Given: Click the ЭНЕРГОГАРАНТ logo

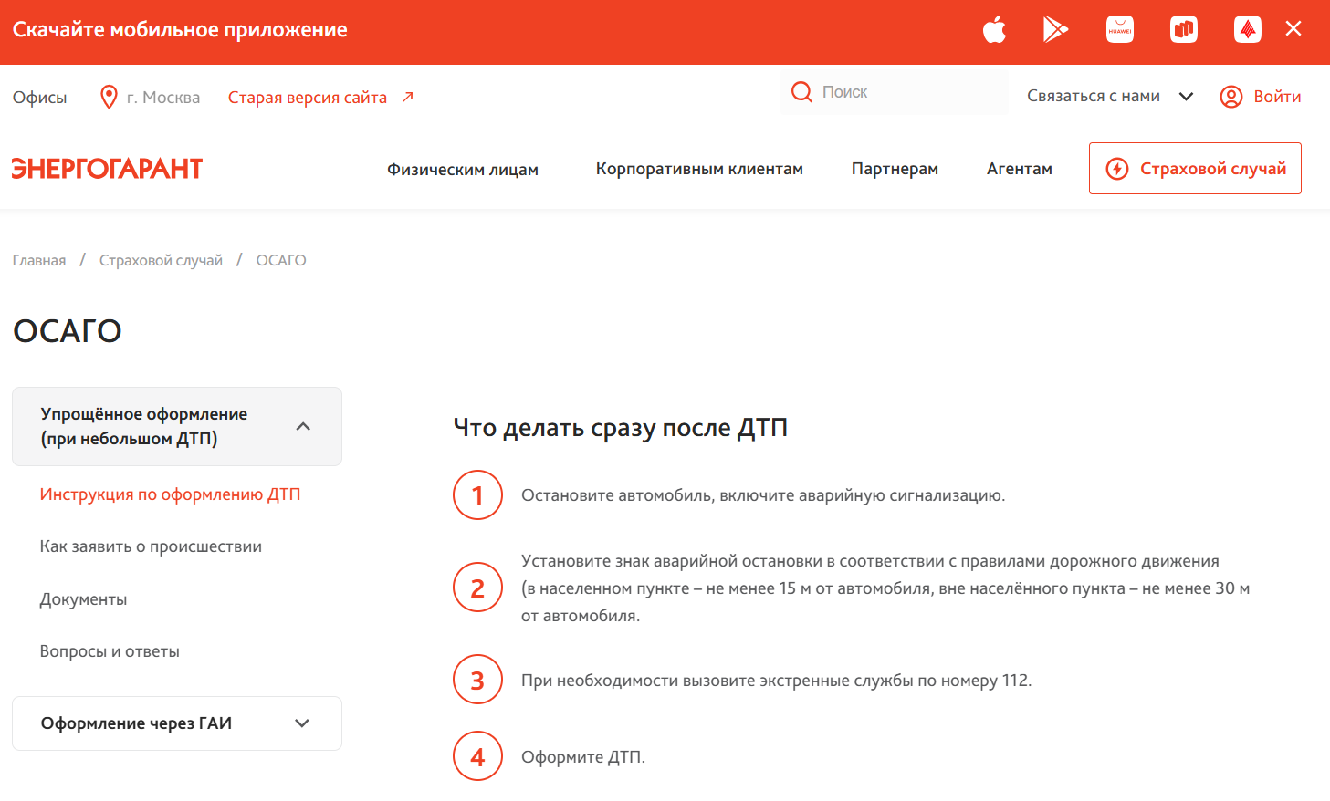Looking at the screenshot, I should 107,169.
